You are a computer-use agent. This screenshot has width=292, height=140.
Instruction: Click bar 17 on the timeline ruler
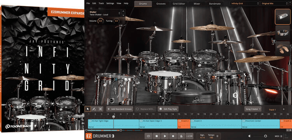[192, 114]
